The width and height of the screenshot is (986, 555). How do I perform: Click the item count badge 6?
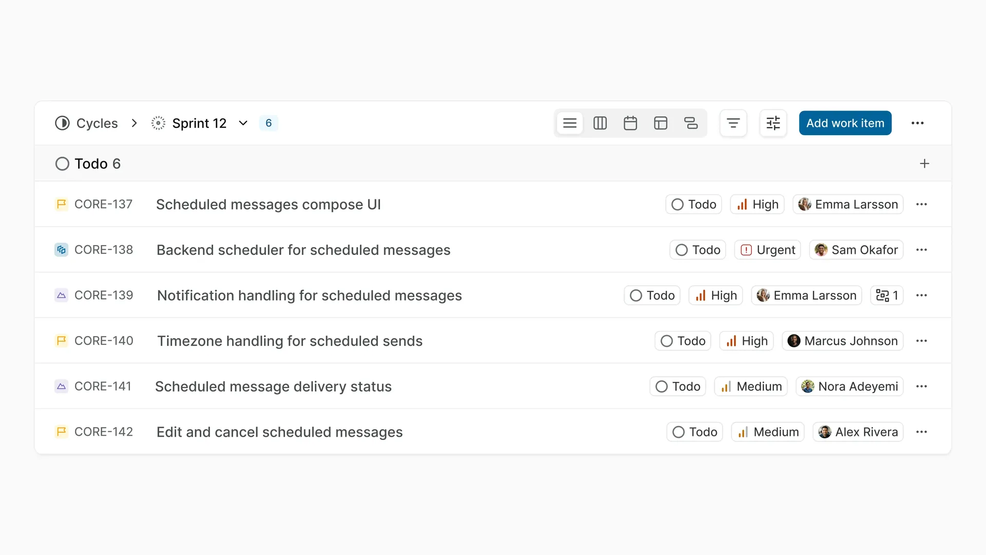pos(269,123)
